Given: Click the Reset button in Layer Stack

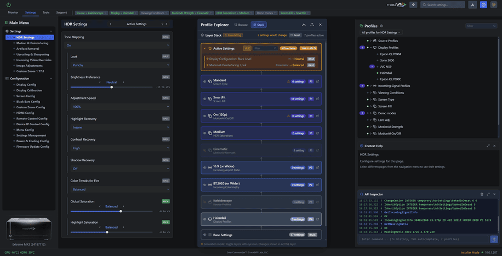Looking at the screenshot, I should (296, 35).
